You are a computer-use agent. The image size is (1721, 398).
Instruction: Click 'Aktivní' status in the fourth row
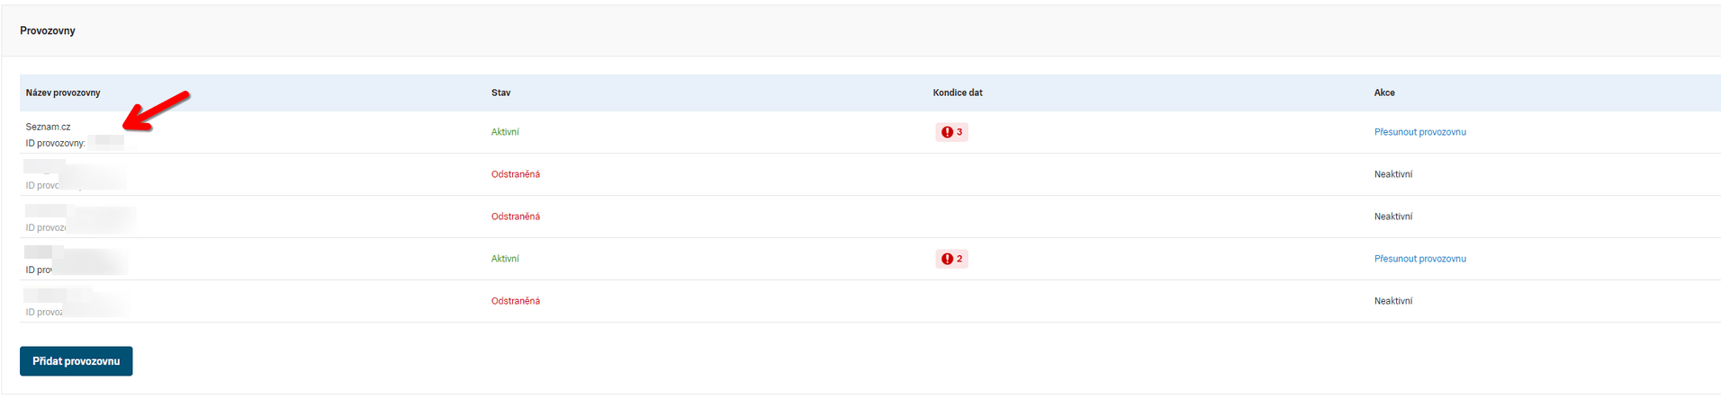[x=505, y=259]
